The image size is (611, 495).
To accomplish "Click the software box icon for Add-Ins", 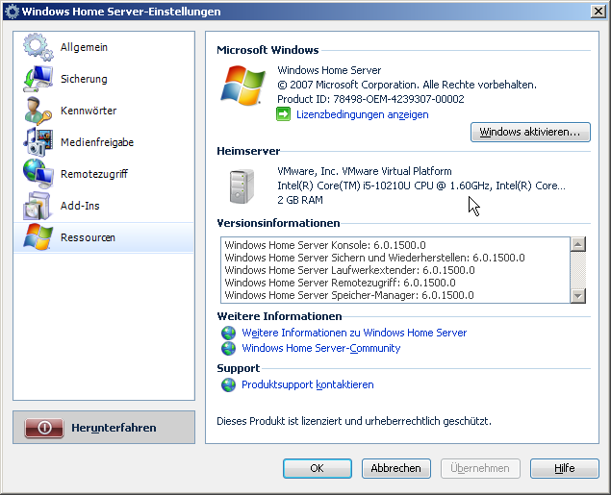I will [37, 206].
